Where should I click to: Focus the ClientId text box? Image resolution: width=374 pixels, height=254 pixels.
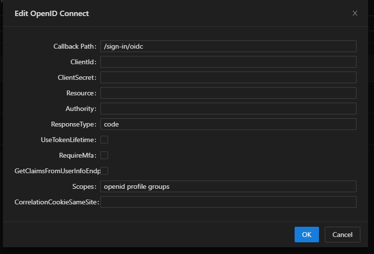[228, 62]
